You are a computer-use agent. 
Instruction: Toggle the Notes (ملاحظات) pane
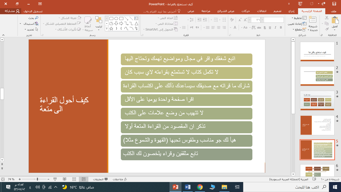click(x=120, y=179)
